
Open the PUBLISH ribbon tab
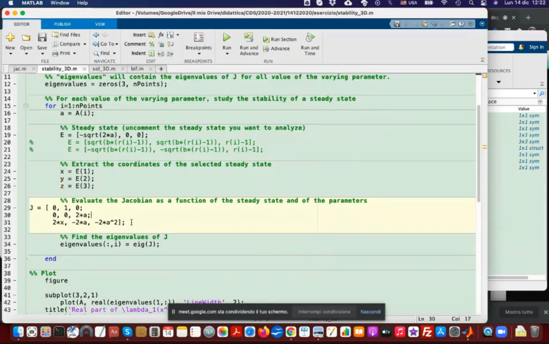(62, 24)
